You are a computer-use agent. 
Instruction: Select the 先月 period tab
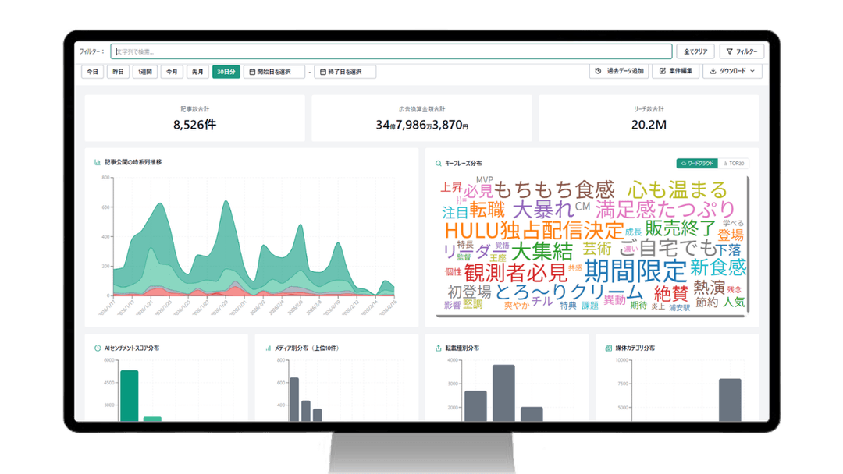(198, 72)
